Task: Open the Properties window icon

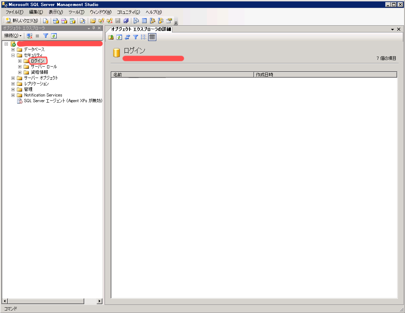Action: 169,21
